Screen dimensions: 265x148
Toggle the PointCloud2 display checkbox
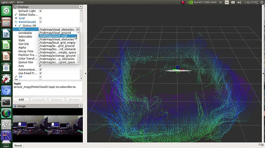point(40,22)
